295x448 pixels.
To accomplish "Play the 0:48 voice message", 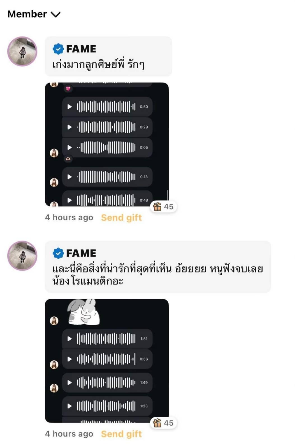I will [69, 200].
